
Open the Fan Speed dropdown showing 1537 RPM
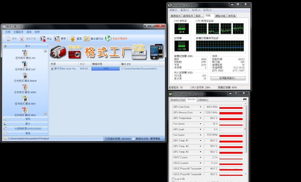200,135
